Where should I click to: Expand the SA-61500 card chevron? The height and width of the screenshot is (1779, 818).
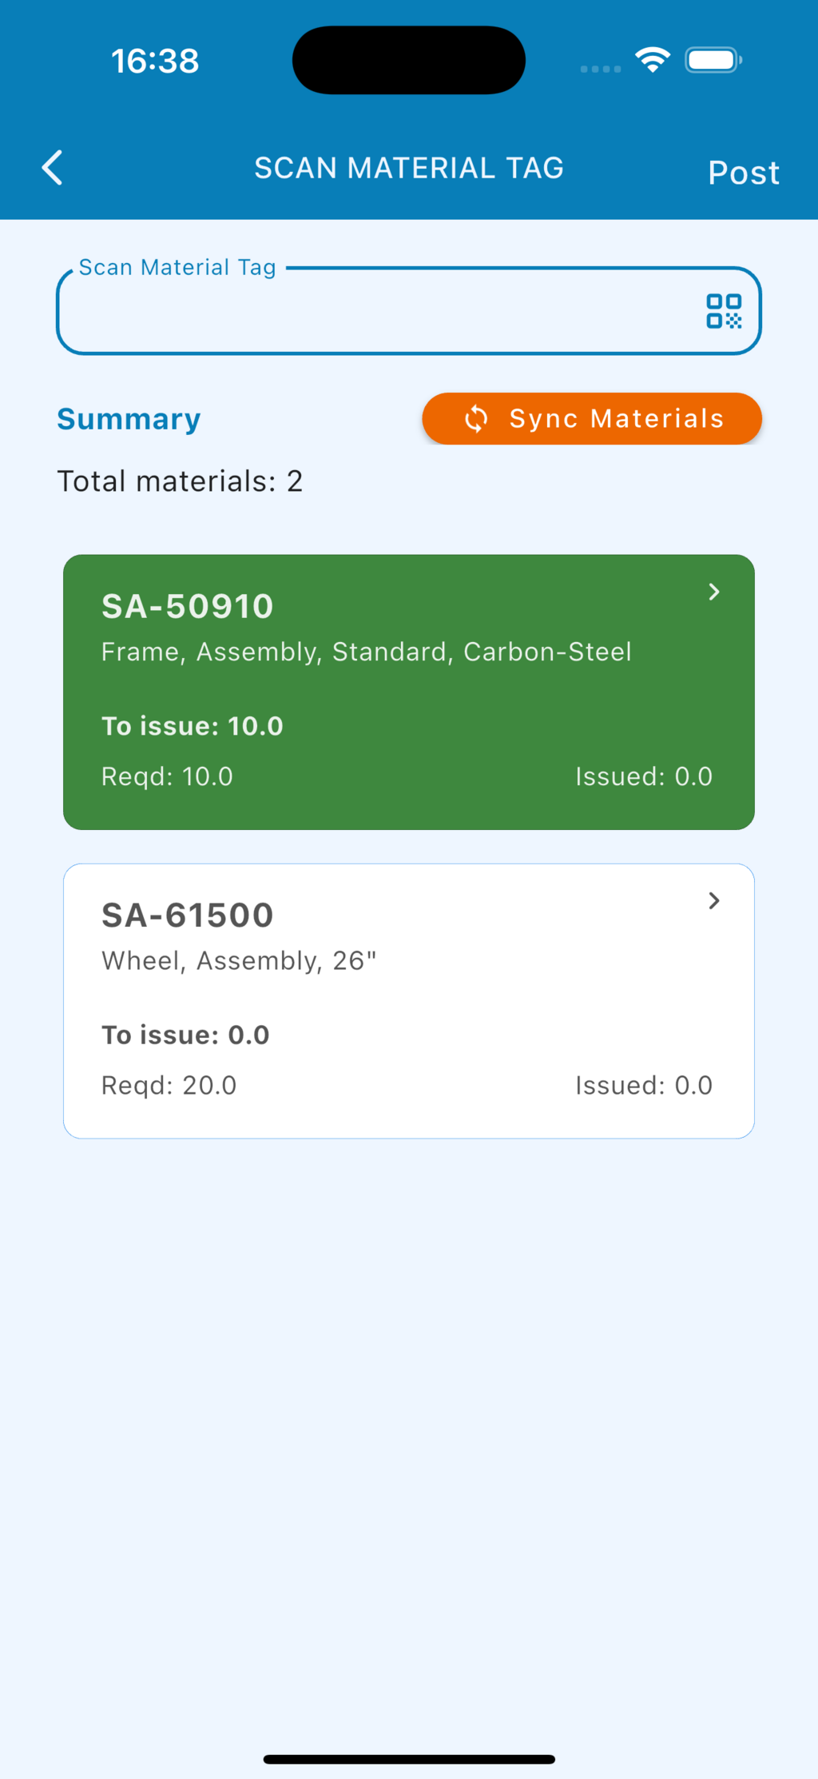[x=714, y=901]
